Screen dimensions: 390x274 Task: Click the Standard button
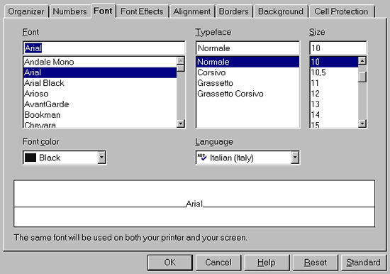point(364,263)
